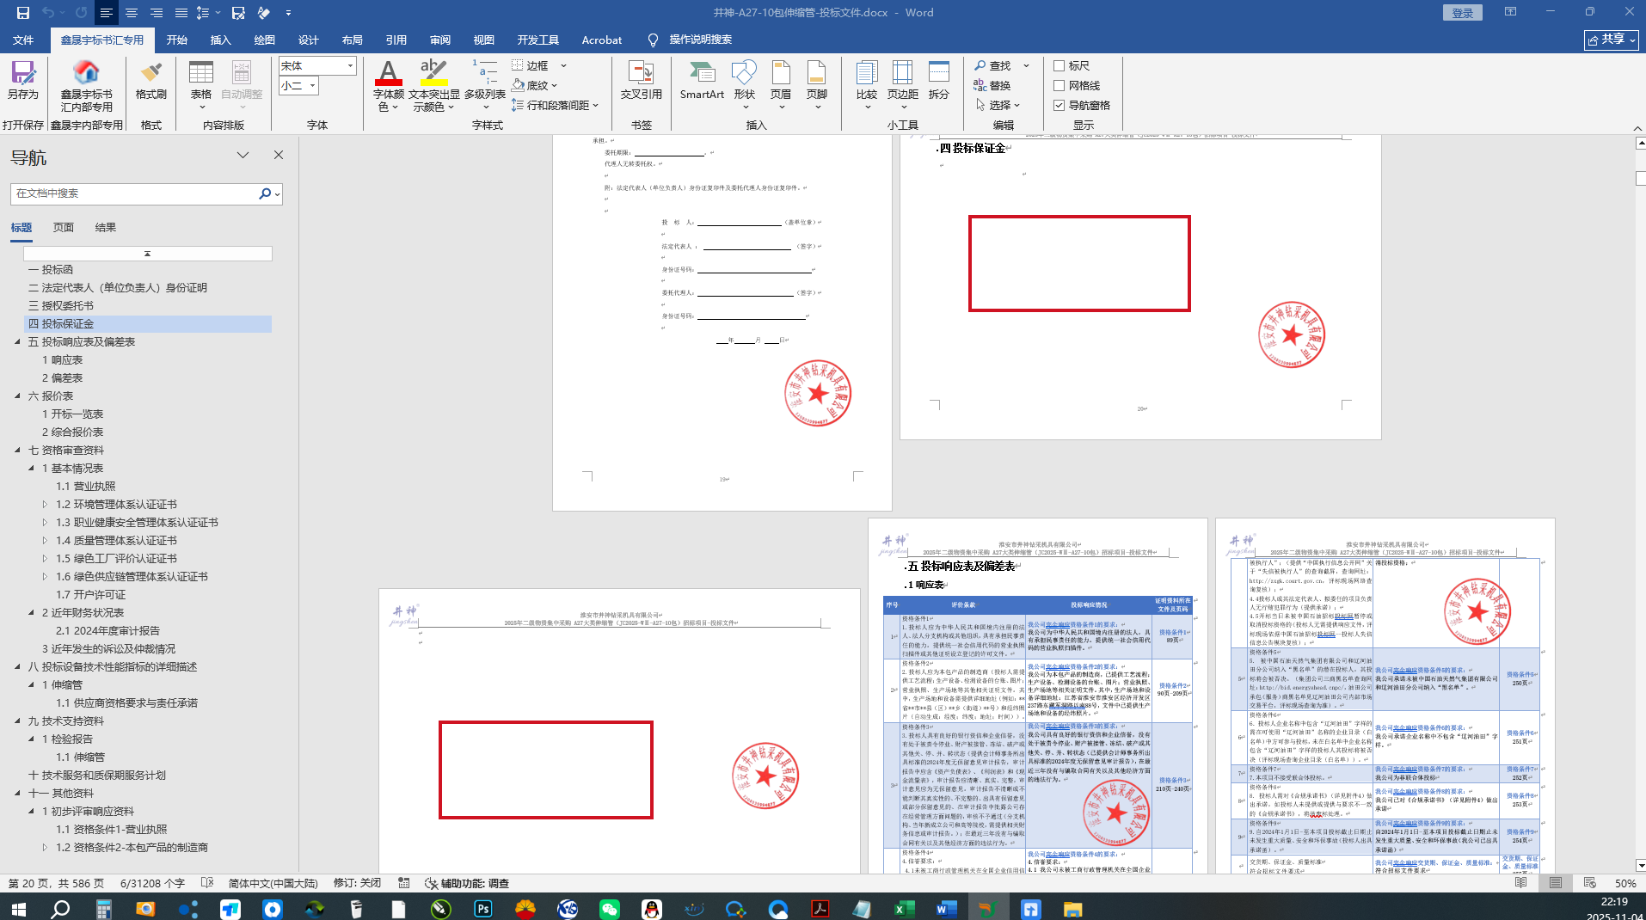Screen dimensions: 1646x920
Task: Switch to the 引用 ribbon tab
Action: (396, 40)
